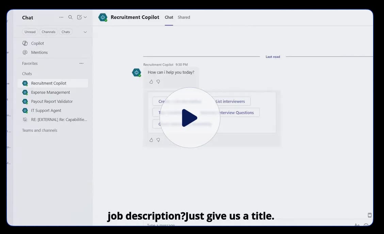Filter chats by Unread
Viewport: 384px width, 234px height.
30,32
